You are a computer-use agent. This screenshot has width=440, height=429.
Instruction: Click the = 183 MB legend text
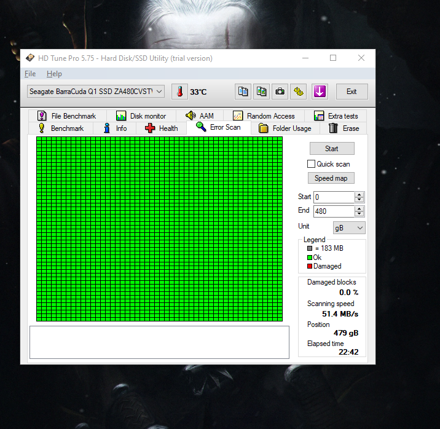coord(329,248)
